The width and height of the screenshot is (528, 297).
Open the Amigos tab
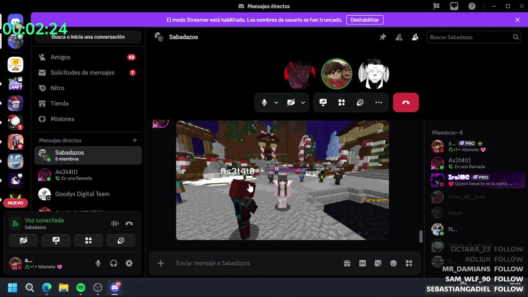click(x=88, y=57)
